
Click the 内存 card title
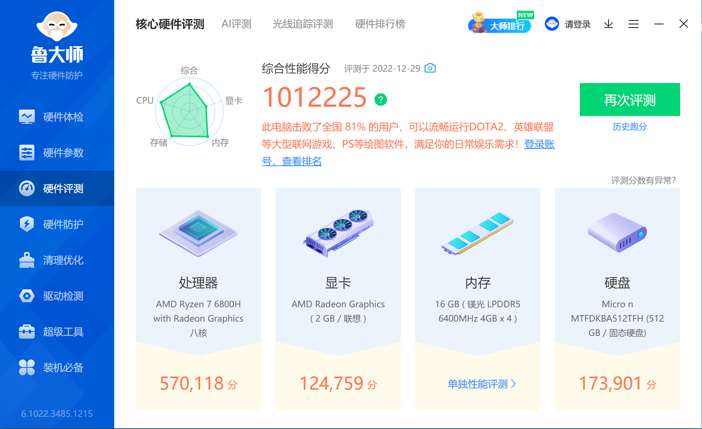tap(478, 283)
